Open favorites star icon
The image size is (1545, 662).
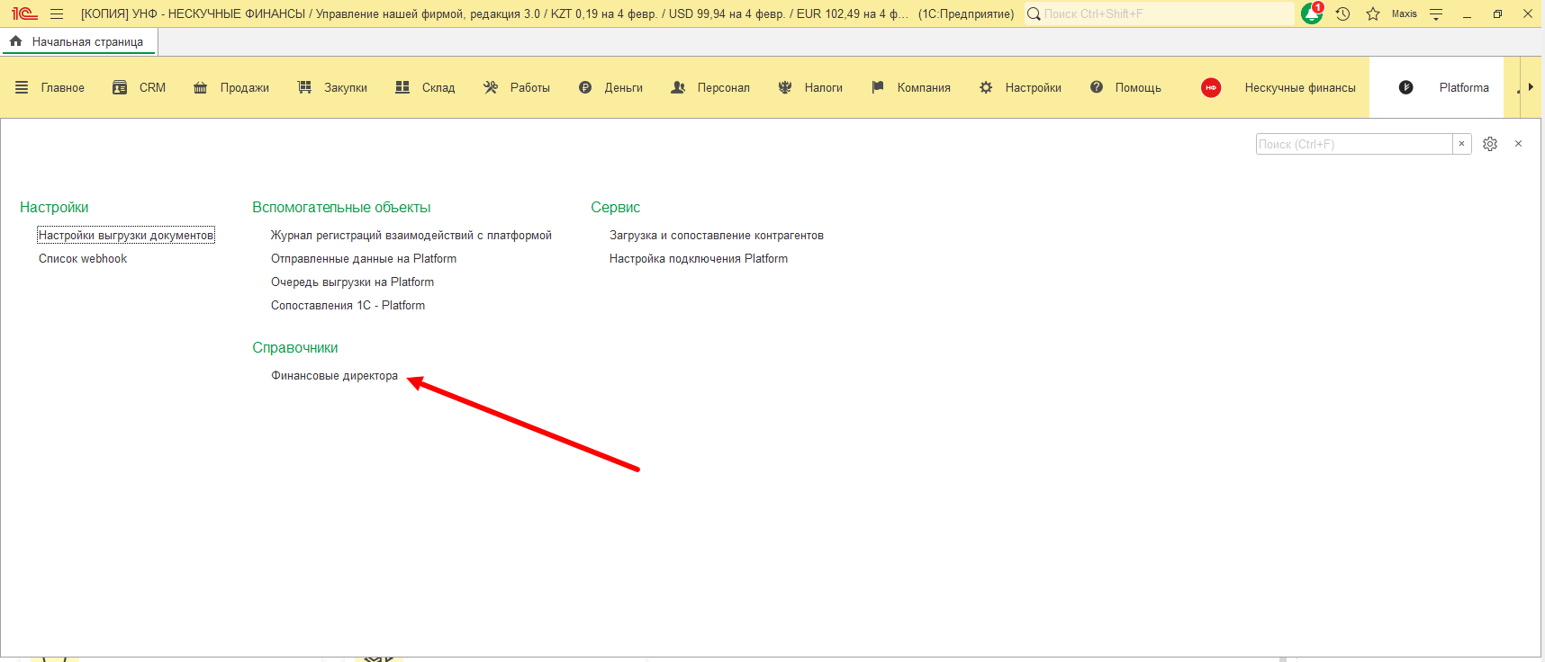pyautogui.click(x=1373, y=14)
